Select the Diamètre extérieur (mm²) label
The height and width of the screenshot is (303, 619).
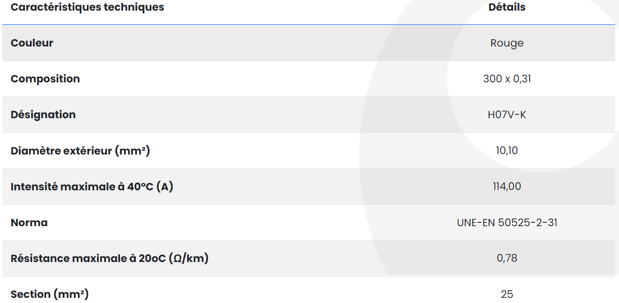click(80, 151)
